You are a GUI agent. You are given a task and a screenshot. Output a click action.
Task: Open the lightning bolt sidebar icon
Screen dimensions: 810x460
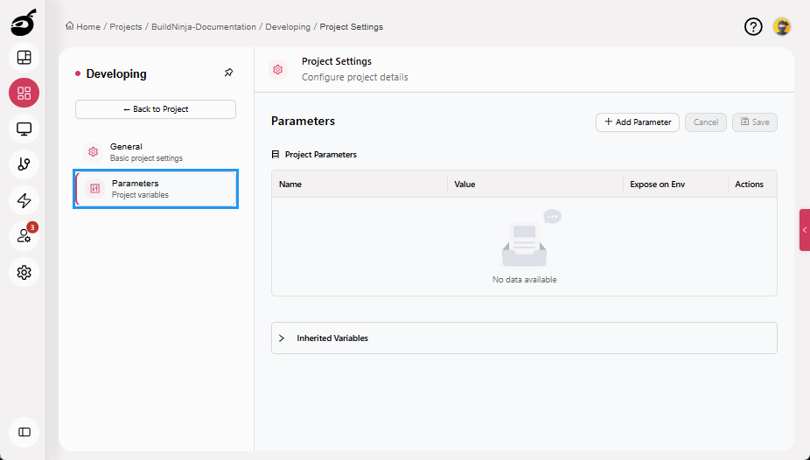coord(24,200)
